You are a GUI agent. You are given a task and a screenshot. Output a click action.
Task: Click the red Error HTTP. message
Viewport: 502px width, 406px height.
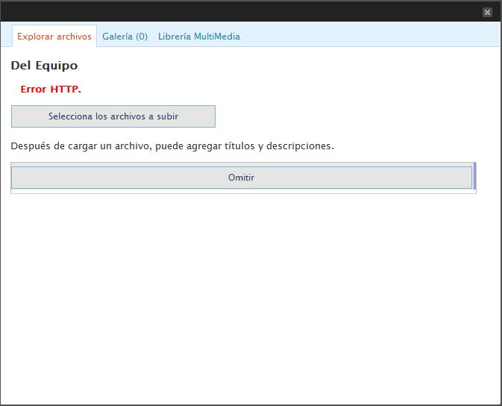coord(51,90)
